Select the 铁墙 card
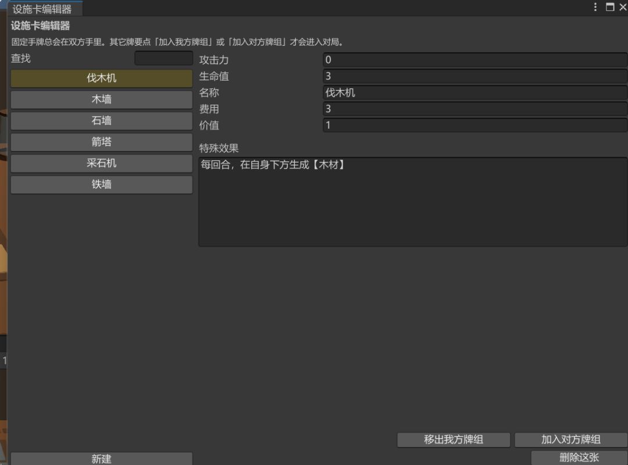Screen dimensions: 628x465 (101, 185)
